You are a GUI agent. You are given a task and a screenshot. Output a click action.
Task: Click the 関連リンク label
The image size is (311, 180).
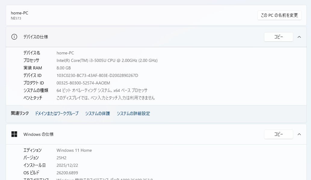20,113
